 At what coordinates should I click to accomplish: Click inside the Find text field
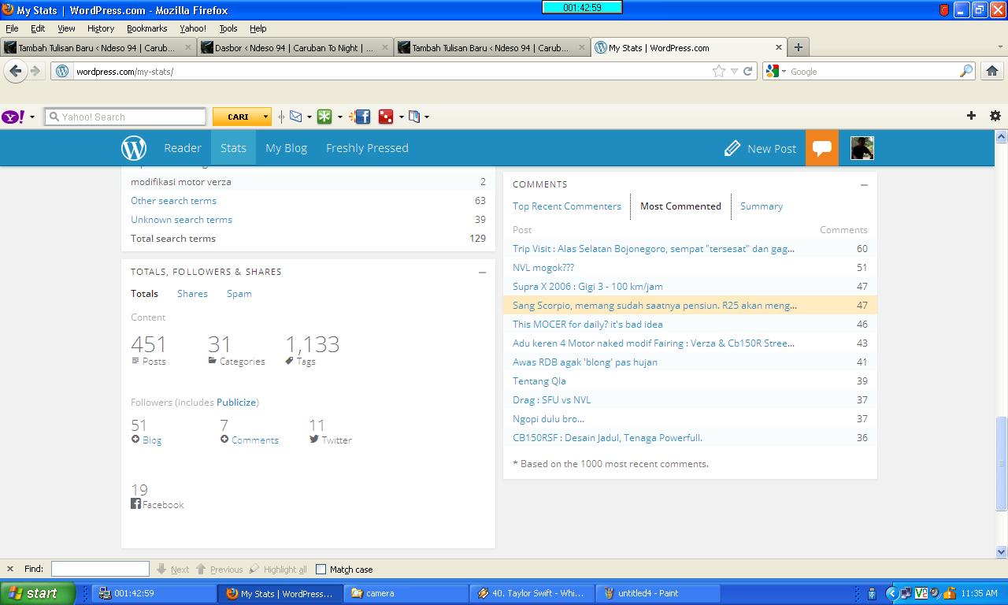pyautogui.click(x=100, y=569)
